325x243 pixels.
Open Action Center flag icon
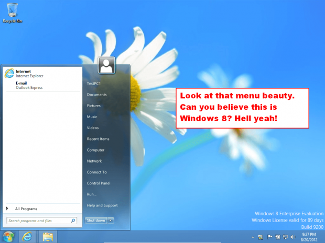pos(269,237)
